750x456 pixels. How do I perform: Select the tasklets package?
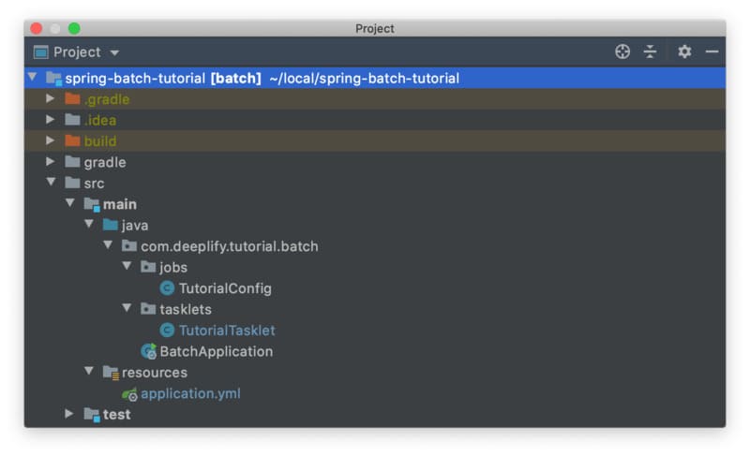(x=185, y=309)
